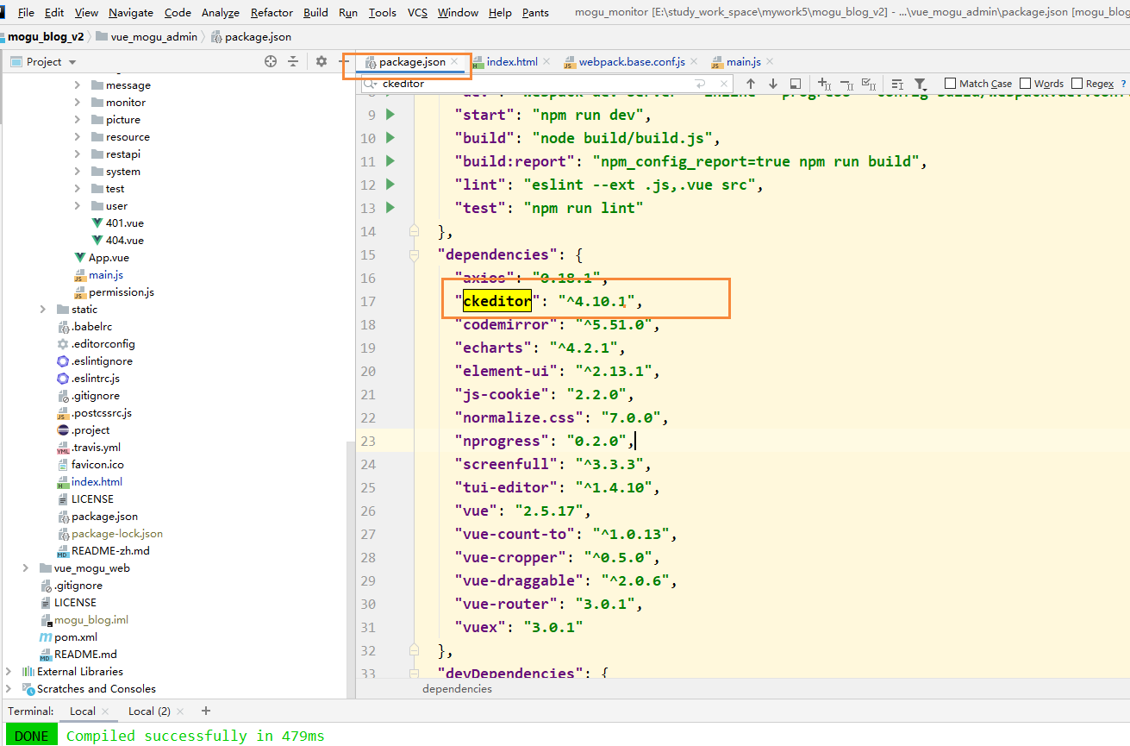Click the dependencies breadcrumb label

(x=457, y=689)
